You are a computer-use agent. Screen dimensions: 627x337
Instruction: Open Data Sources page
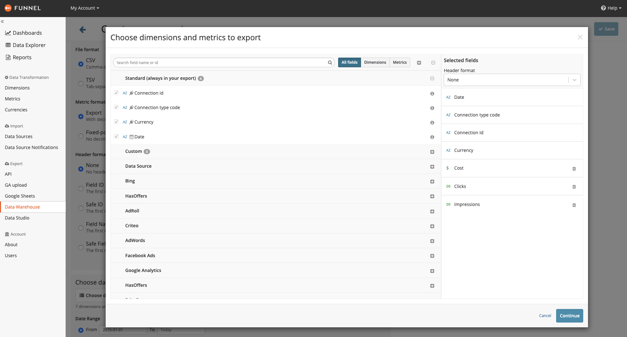point(19,136)
